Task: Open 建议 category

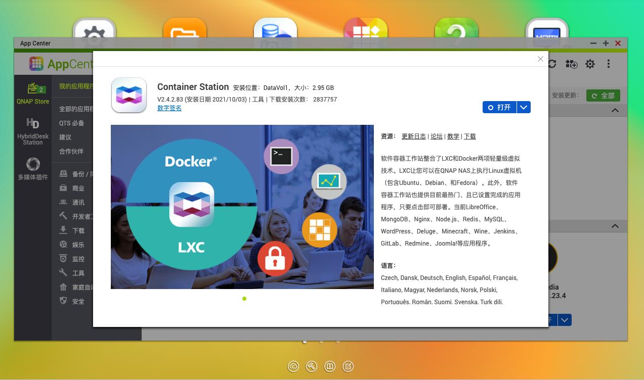Action: [x=65, y=137]
